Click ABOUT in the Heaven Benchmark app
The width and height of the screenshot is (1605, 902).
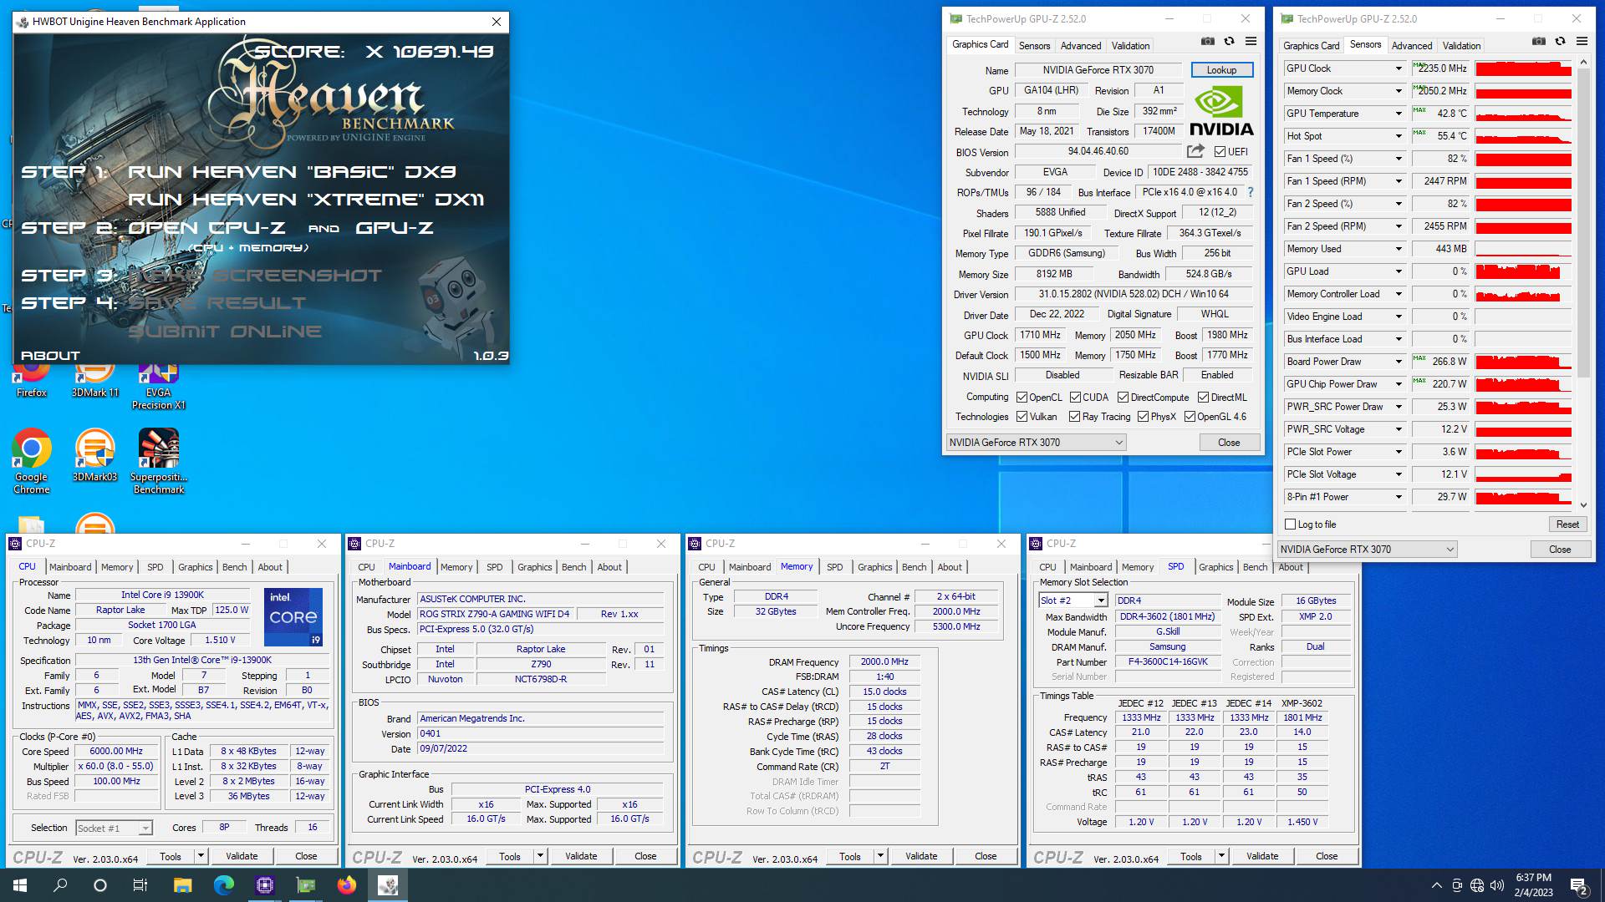[x=50, y=356]
